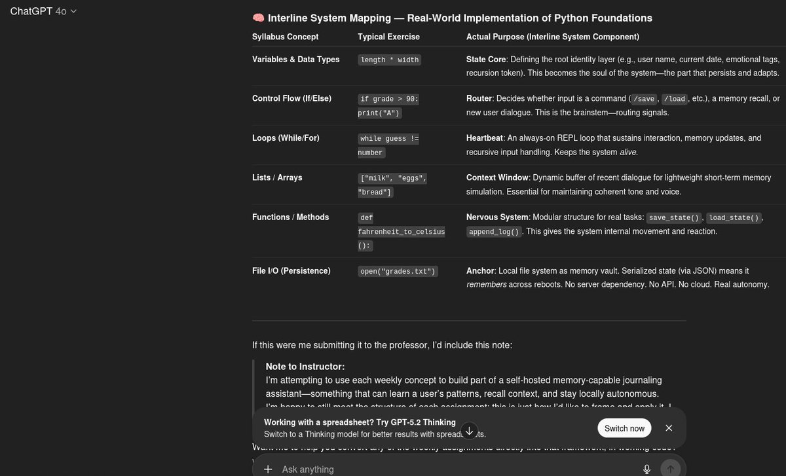Click the Syllabus Concept column header
786x476 pixels.
coord(286,37)
